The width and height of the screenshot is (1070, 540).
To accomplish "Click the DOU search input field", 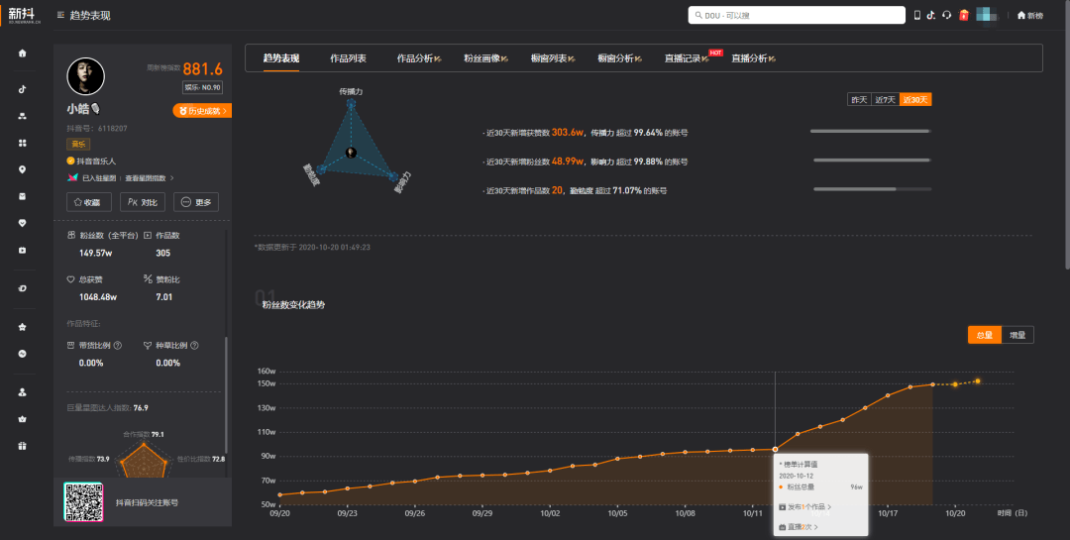I will [x=797, y=16].
